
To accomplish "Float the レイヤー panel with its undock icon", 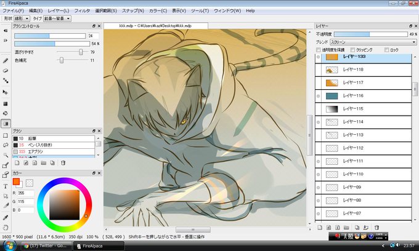I will click(x=411, y=26).
